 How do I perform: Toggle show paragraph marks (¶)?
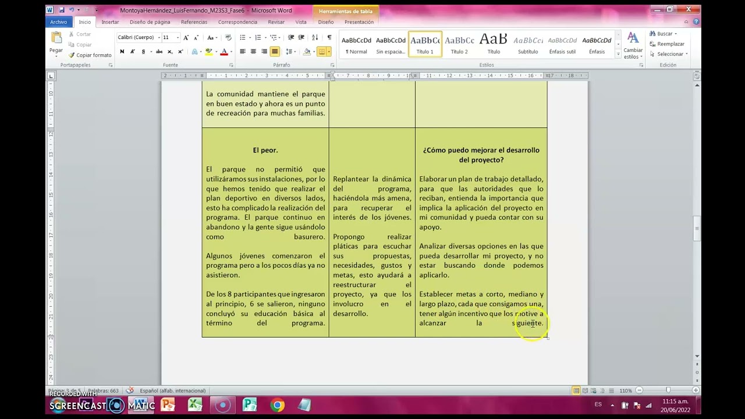click(329, 37)
